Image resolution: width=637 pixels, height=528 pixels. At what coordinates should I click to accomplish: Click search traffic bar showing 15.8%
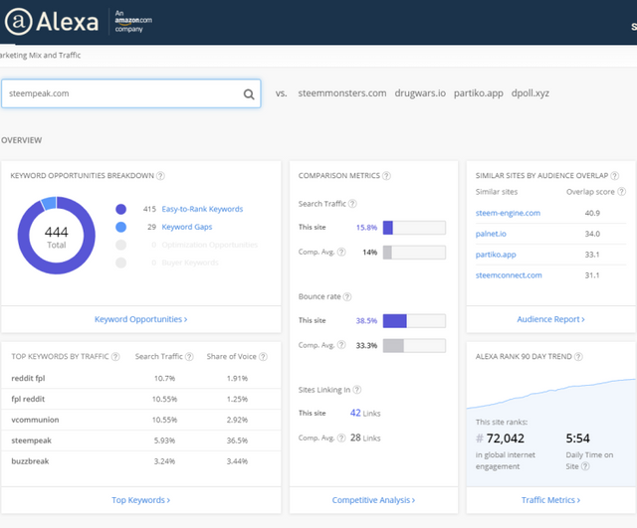pos(414,228)
